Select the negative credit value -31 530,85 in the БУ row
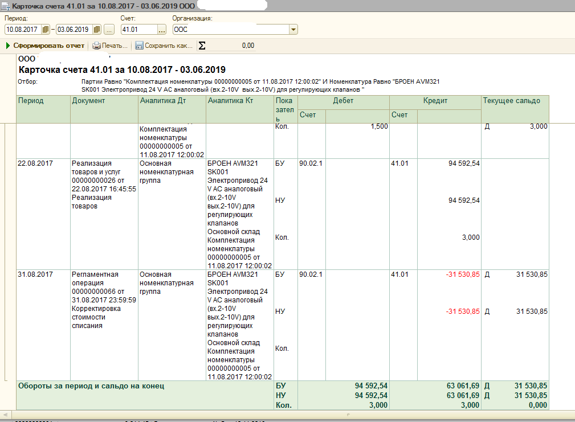The height and width of the screenshot is (422, 575). 463,274
